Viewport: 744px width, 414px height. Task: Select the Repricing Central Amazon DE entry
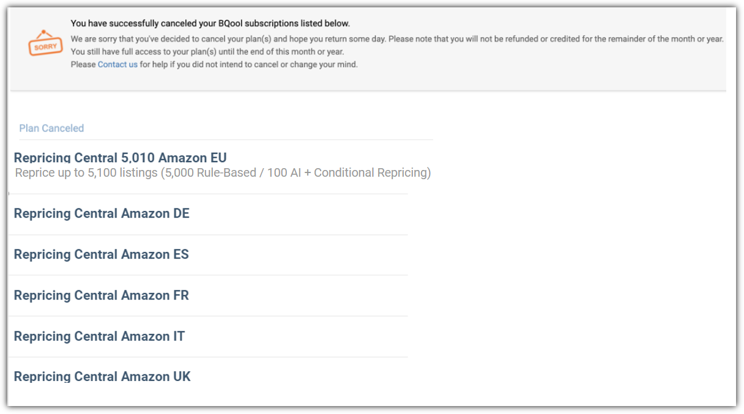click(x=102, y=213)
